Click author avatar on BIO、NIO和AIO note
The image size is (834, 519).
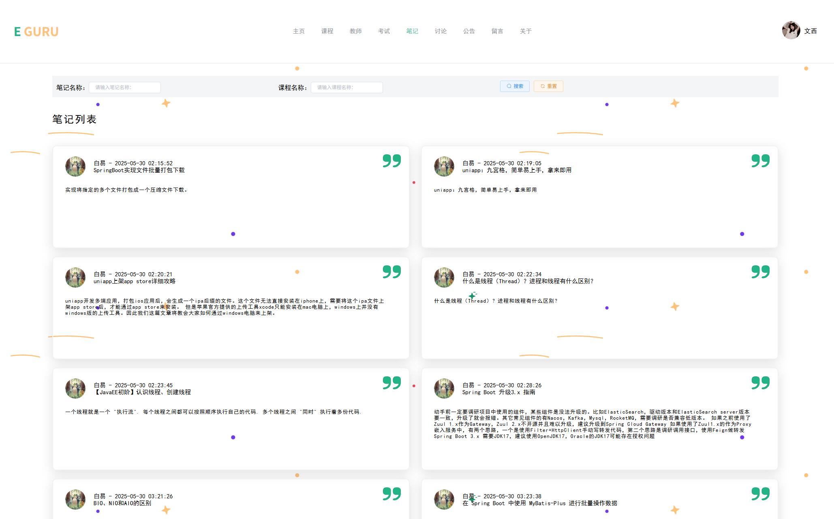coord(75,500)
